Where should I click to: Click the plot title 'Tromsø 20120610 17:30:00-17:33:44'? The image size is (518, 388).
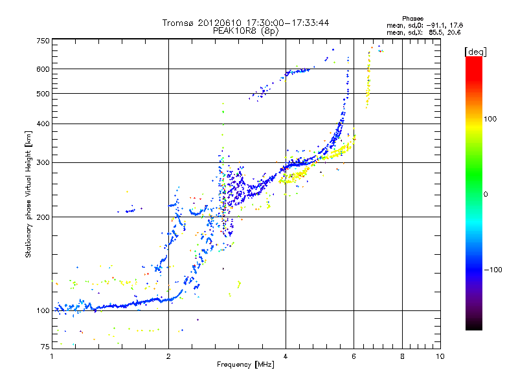(x=245, y=23)
